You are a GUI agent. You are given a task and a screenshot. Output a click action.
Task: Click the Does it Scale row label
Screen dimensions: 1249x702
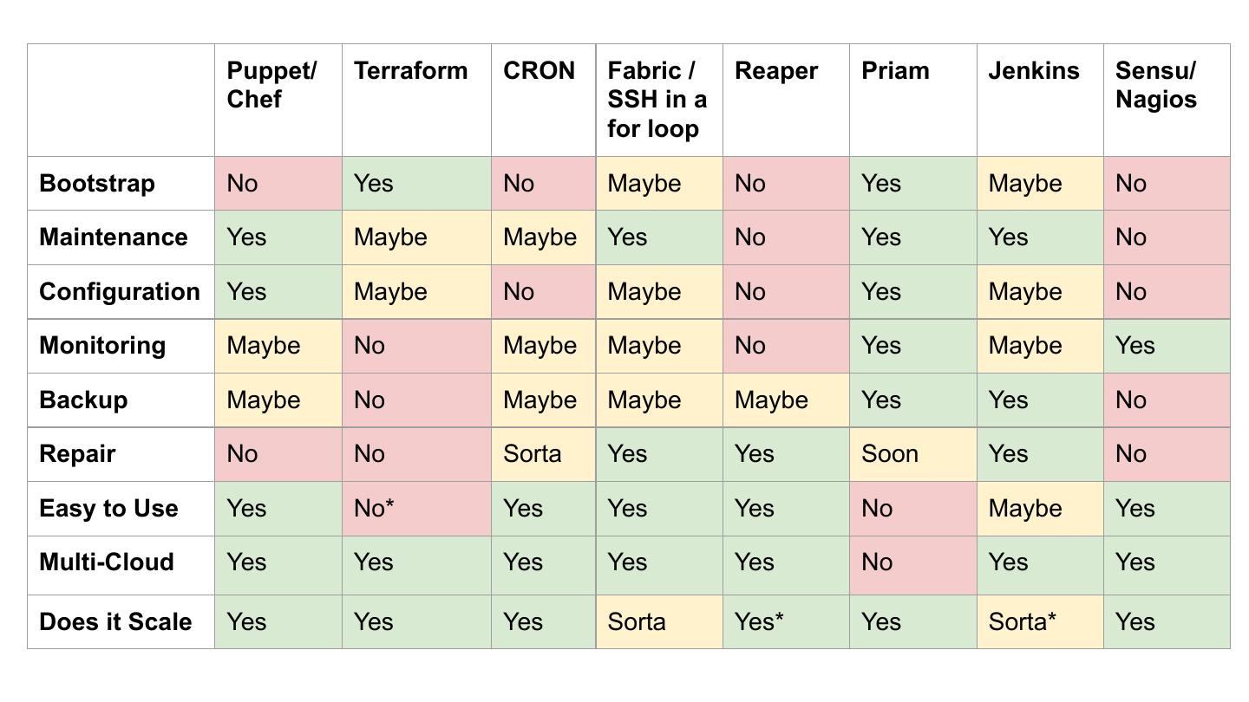pyautogui.click(x=115, y=621)
